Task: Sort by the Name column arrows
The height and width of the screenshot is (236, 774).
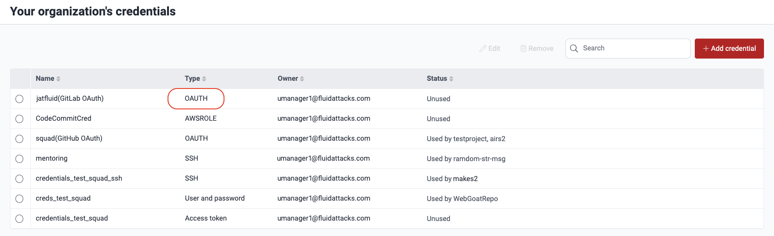Action: pyautogui.click(x=58, y=79)
